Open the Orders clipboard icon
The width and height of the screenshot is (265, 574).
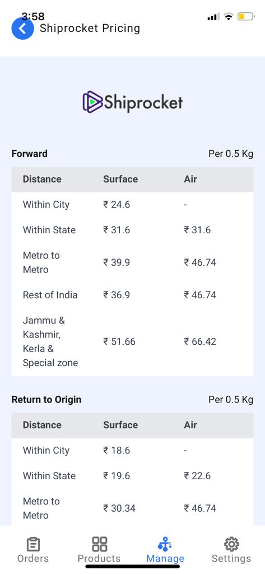pyautogui.click(x=33, y=544)
